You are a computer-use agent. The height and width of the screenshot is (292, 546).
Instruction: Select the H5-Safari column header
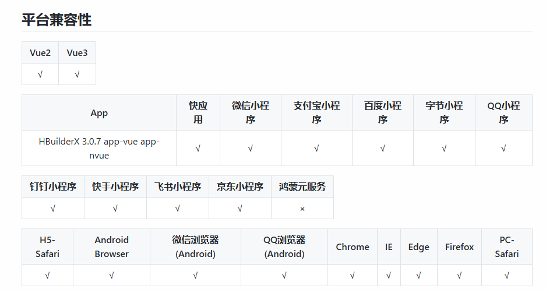(47, 247)
